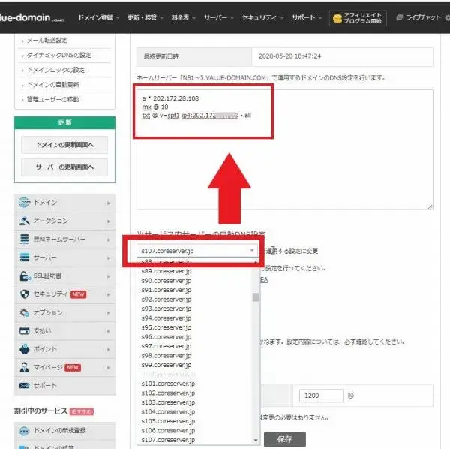Click the ドメインの新規登録 globe icon
Viewport: 450px width, 449px height.
click(24, 431)
